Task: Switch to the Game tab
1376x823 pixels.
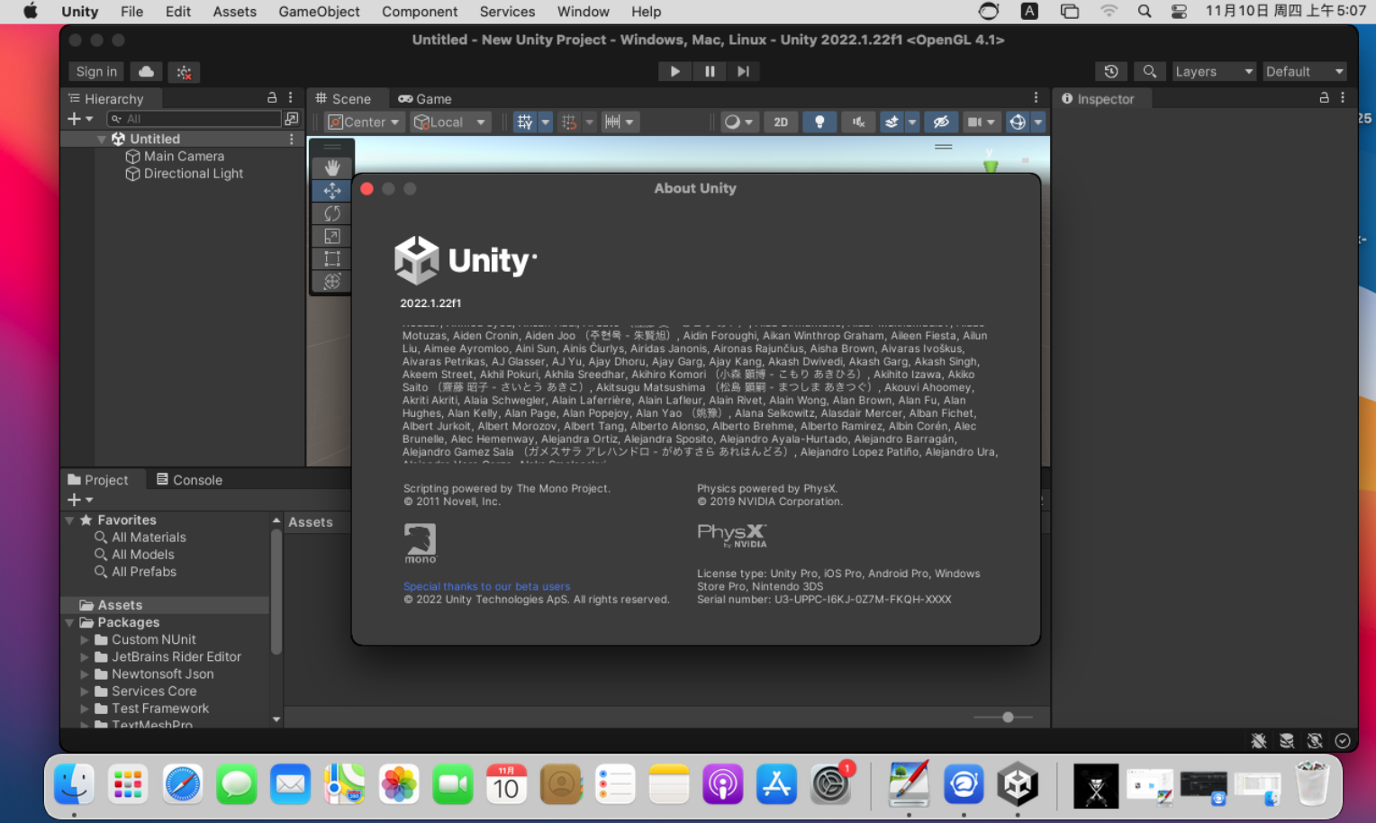Action: [x=425, y=99]
